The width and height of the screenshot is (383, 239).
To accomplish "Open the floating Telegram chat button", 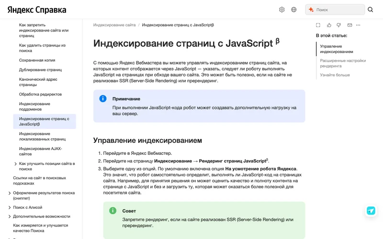I will pos(371,210).
